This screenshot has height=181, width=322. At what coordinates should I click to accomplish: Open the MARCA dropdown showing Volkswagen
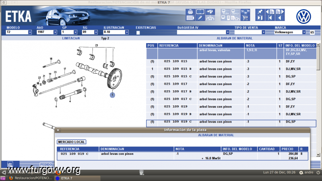pos(304,32)
